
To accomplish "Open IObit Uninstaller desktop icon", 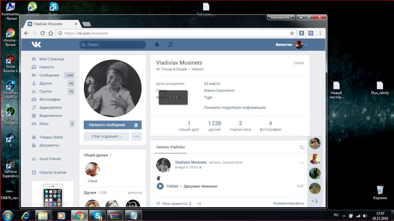I will [10, 116].
